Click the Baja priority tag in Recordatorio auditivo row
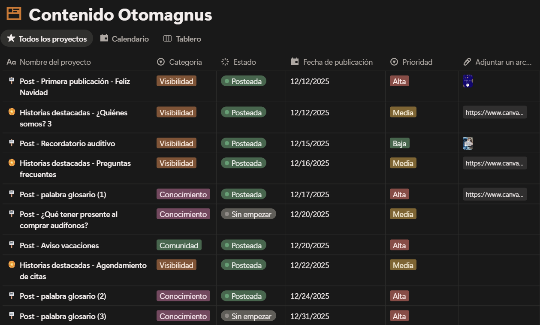The height and width of the screenshot is (325, 540). point(399,143)
